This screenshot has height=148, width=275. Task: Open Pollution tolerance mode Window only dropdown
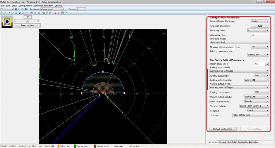(x=258, y=55)
